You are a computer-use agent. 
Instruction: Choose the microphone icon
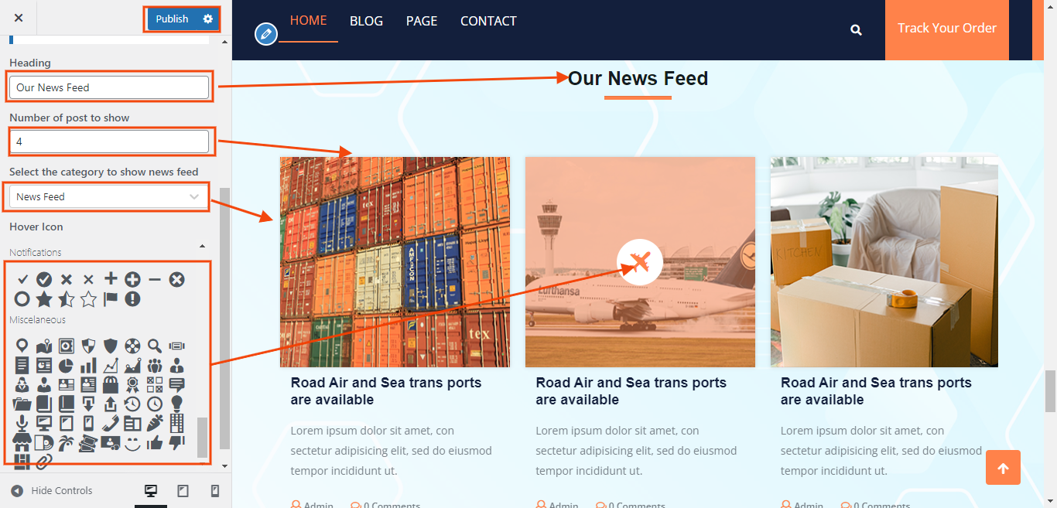click(x=22, y=423)
